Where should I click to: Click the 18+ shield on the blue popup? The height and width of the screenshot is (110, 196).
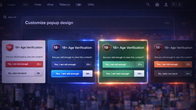(x=56, y=48)
